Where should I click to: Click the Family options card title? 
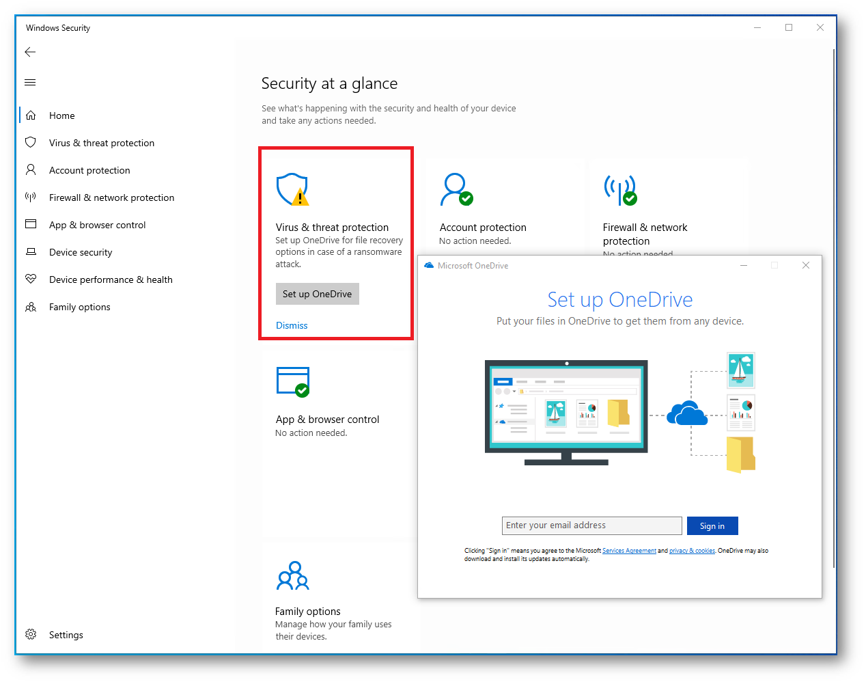[308, 612]
